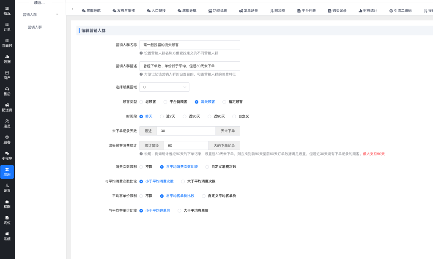Open the 数据 panel in the left sidebar
Viewport: 433px width, 259px height.
pos(7,58)
